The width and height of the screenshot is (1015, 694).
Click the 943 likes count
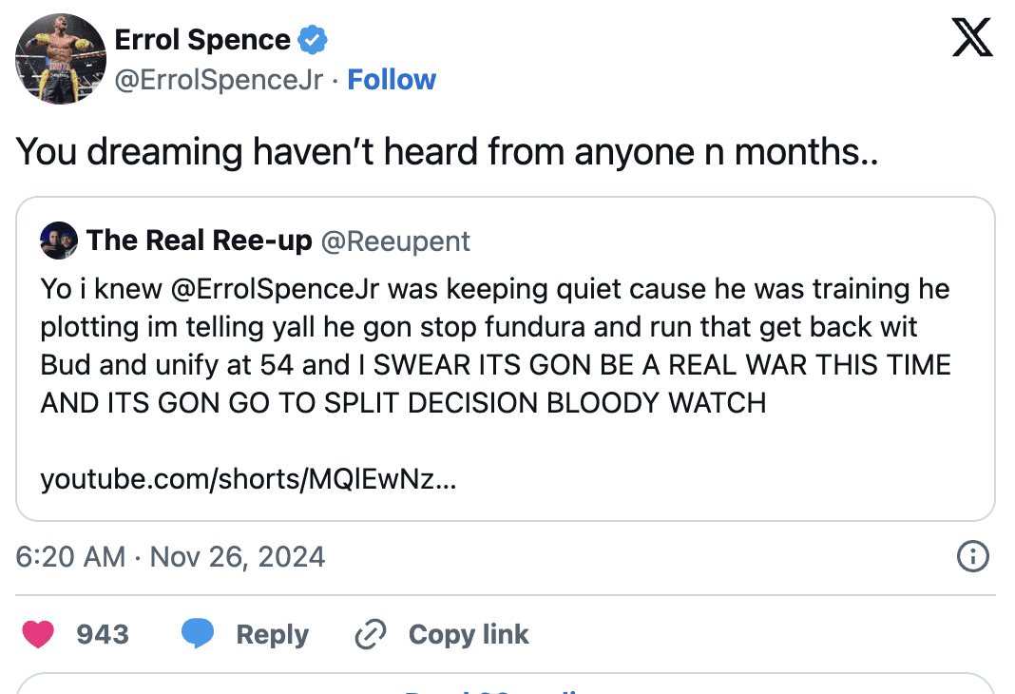pyautogui.click(x=103, y=634)
